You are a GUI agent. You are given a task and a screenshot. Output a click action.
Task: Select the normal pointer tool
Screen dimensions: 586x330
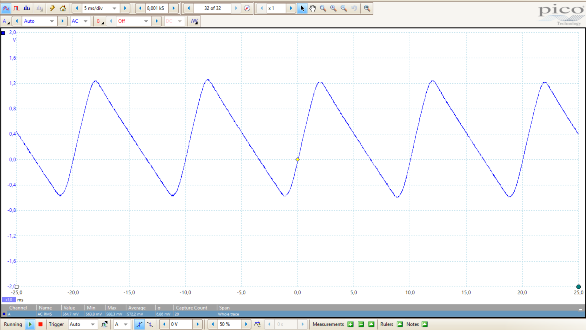302,8
